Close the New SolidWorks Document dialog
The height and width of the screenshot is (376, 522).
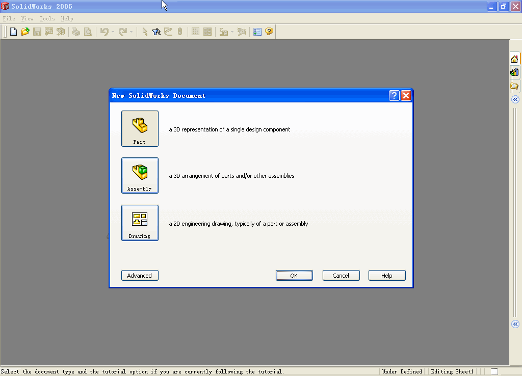pyautogui.click(x=406, y=96)
